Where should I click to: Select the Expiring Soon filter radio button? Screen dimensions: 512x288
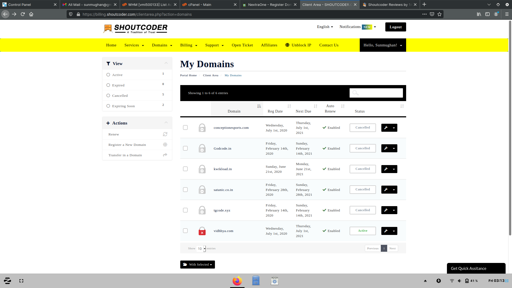tap(108, 106)
